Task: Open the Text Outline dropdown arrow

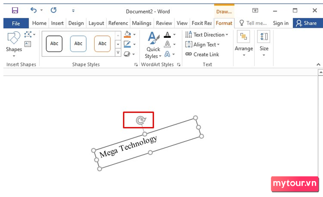Action: point(174,44)
